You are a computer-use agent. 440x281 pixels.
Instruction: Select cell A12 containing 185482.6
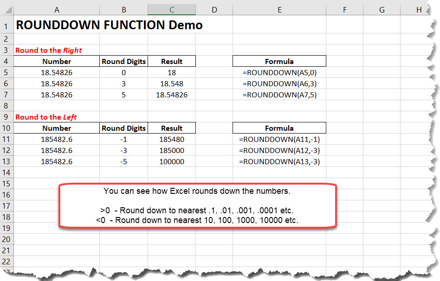(57, 150)
